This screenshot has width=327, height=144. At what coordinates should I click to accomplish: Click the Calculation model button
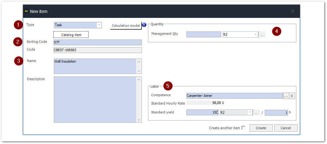(x=126, y=26)
